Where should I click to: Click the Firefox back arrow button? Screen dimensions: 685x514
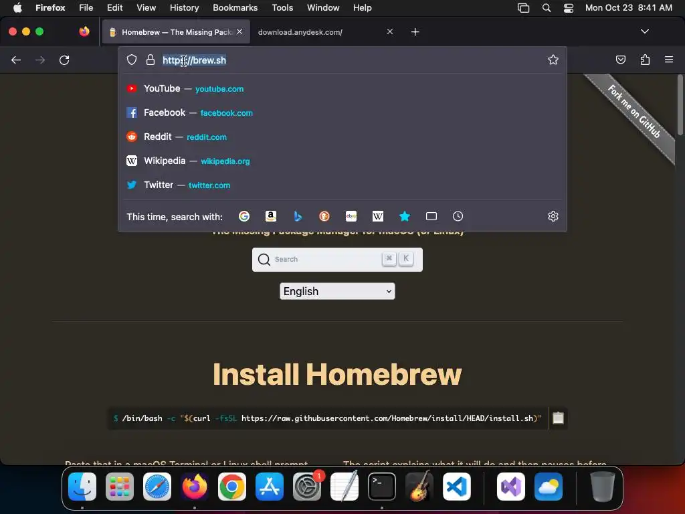tap(16, 60)
